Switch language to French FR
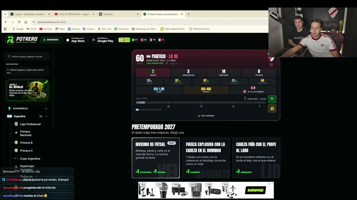Viewport: 357px width, 200px height. click(x=153, y=40)
